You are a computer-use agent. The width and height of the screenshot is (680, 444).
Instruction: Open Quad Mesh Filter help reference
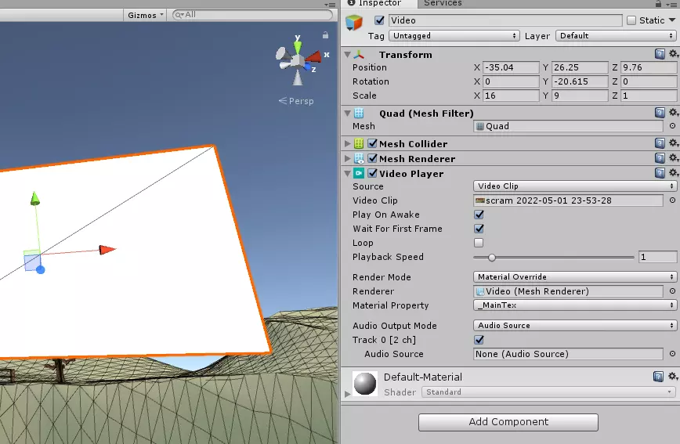point(659,114)
